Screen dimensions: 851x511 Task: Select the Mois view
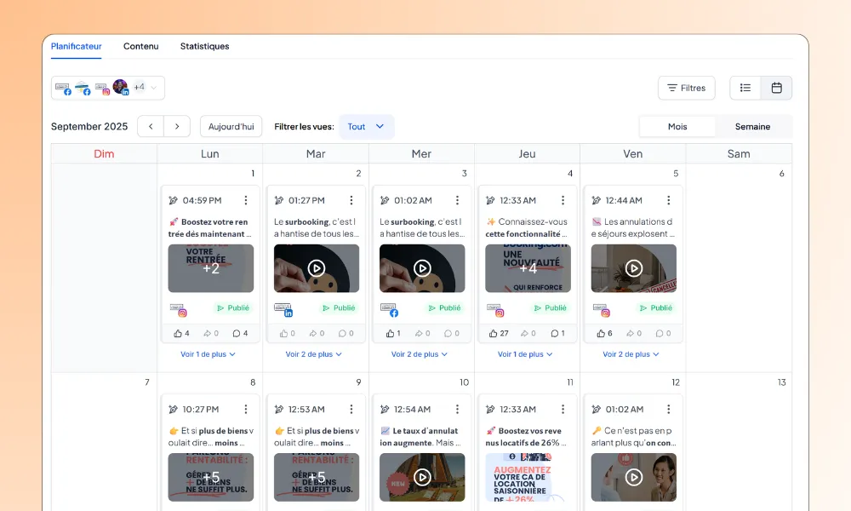tap(677, 127)
